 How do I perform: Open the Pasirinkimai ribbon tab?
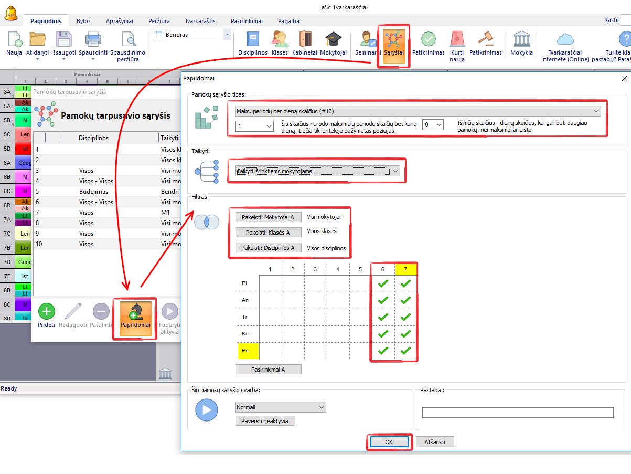(x=247, y=21)
